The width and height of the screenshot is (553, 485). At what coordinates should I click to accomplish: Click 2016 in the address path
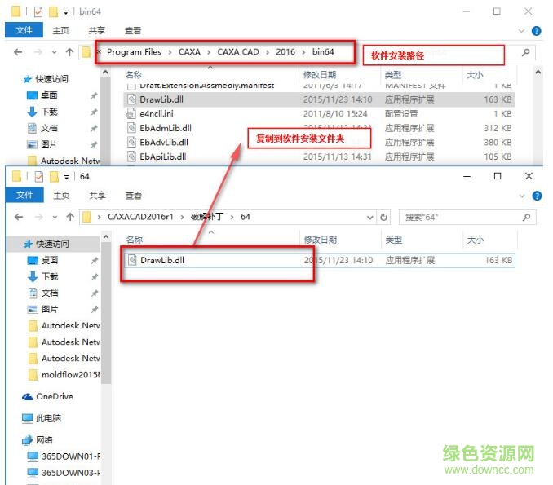tap(285, 52)
